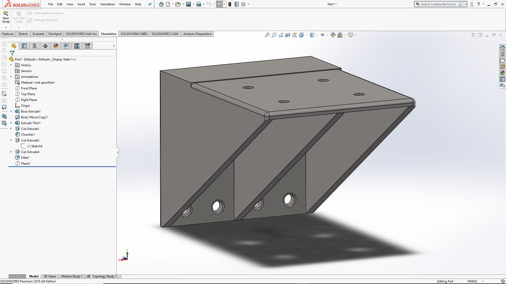Screen dimensions: 506x284
Task: Open the PropertyManager tab icon
Action: 24,46
